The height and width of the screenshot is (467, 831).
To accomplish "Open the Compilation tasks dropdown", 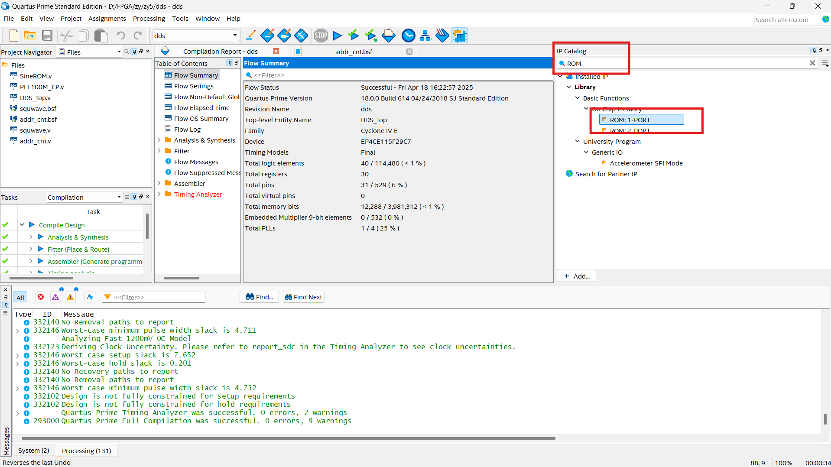I will click(119, 197).
